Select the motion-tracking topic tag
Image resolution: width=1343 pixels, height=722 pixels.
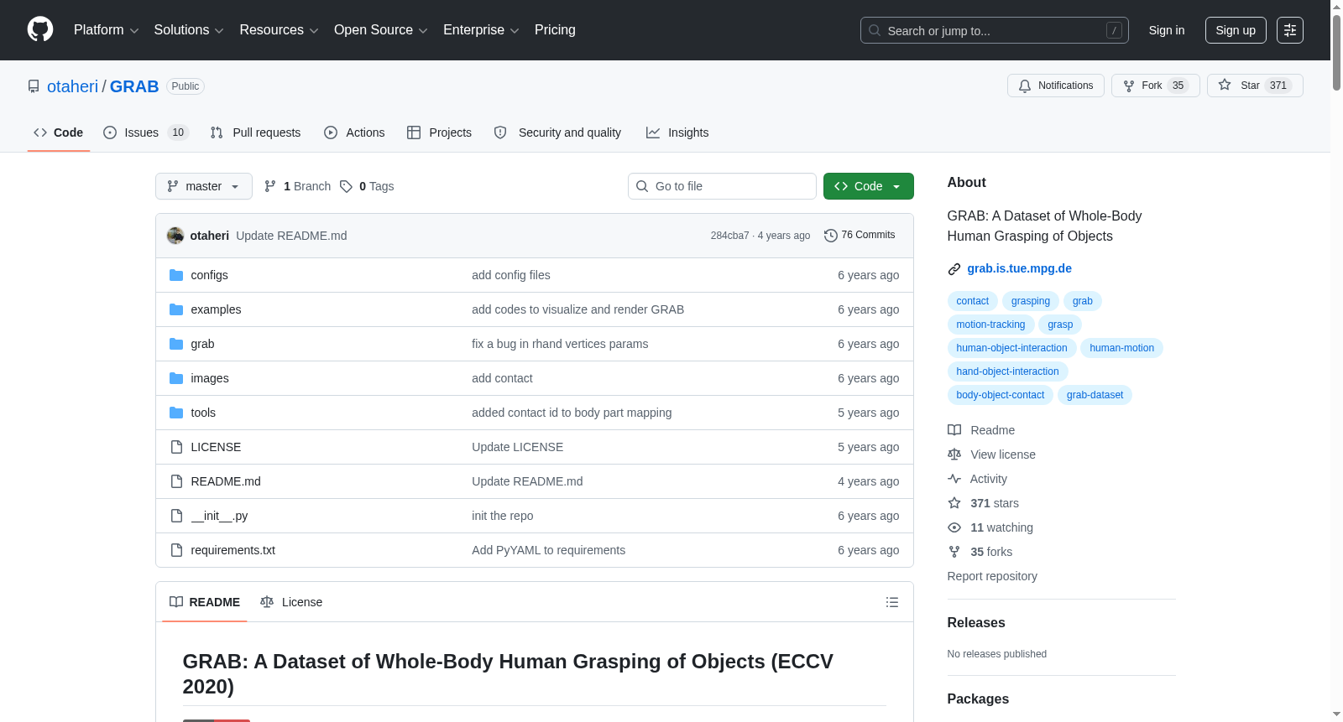990,325
